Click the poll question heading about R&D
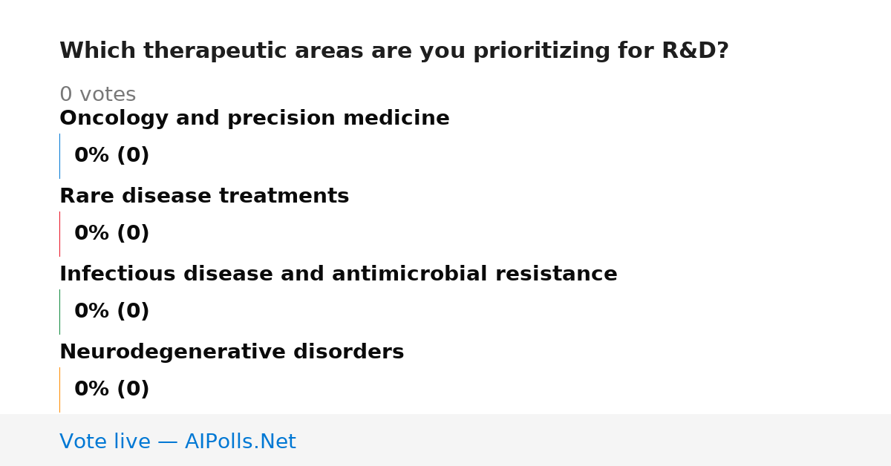Viewport: 891px width, 466px height. pyautogui.click(x=394, y=51)
